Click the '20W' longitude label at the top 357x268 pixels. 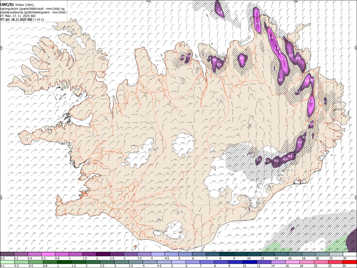pos(148,1)
